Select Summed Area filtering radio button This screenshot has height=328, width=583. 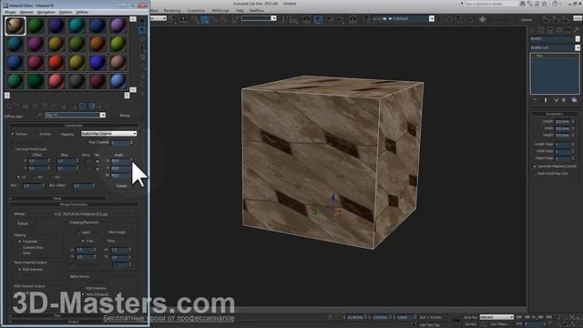tap(20, 248)
